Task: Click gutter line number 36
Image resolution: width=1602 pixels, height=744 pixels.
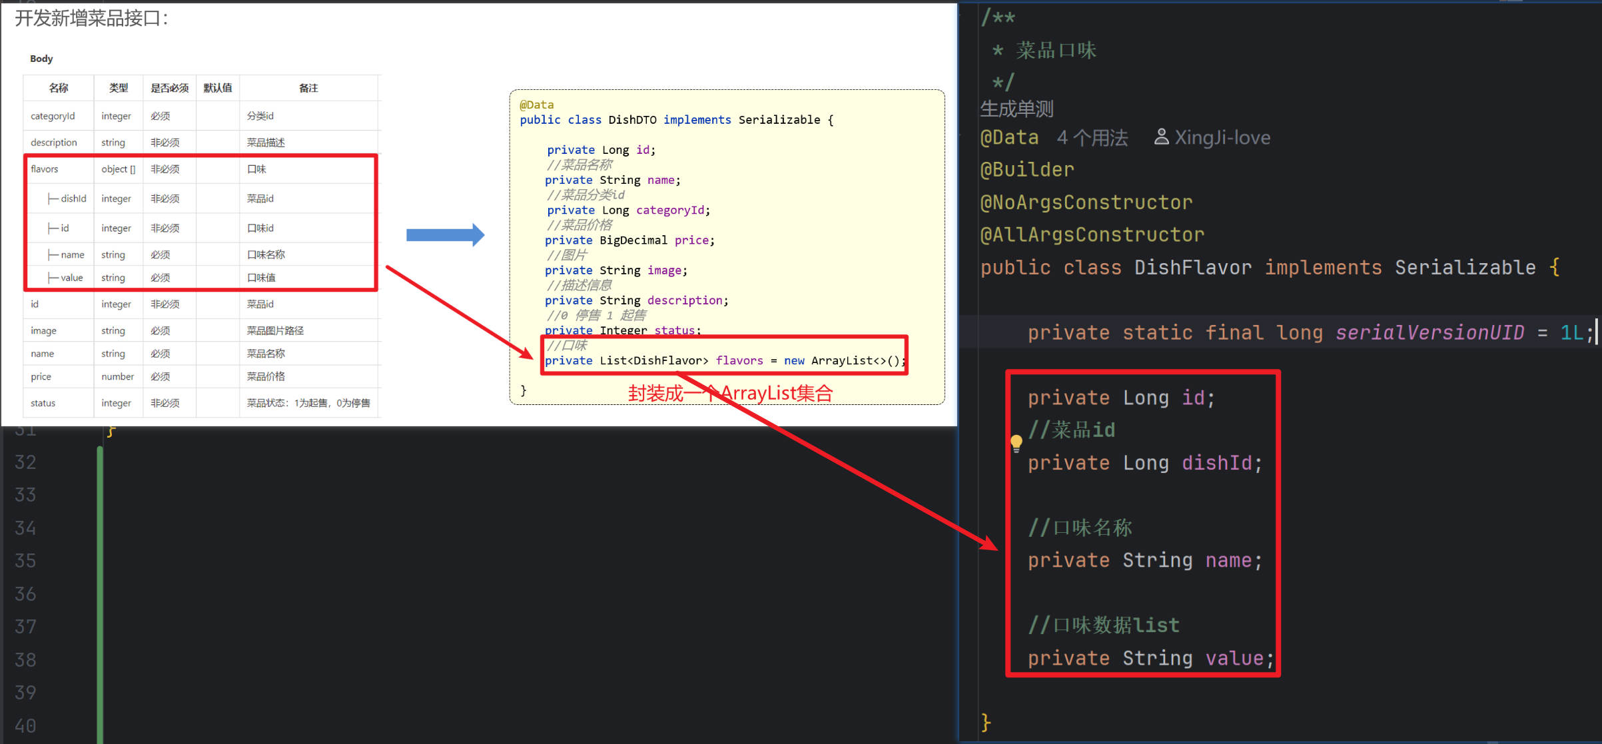Action: (x=25, y=594)
